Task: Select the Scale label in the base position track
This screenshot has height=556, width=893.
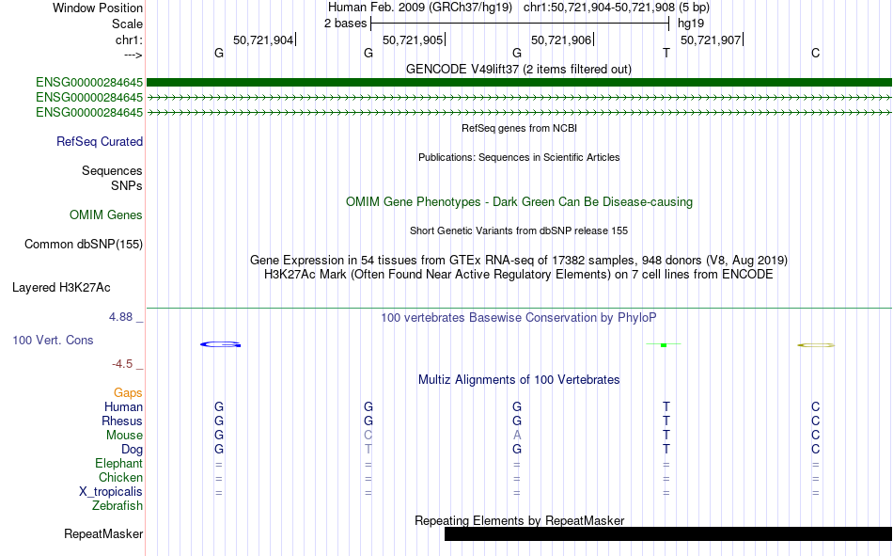Action: tap(127, 24)
